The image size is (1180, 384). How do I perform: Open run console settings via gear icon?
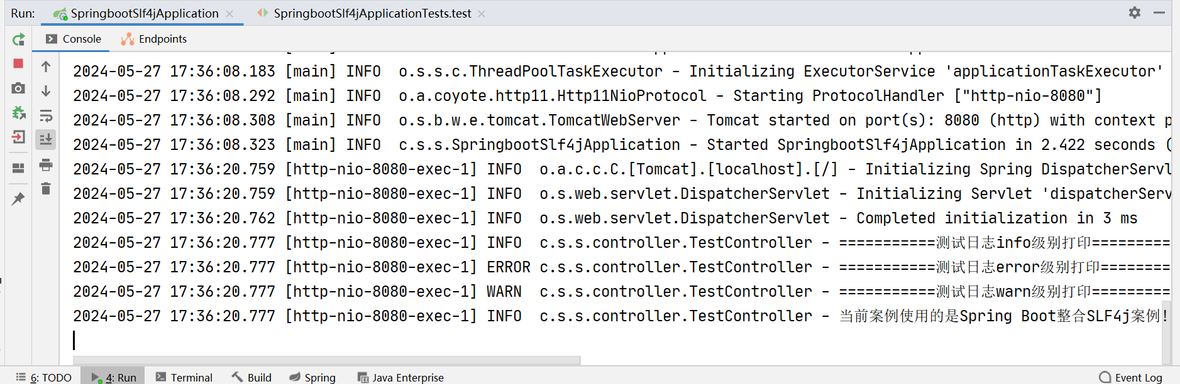[1135, 11]
